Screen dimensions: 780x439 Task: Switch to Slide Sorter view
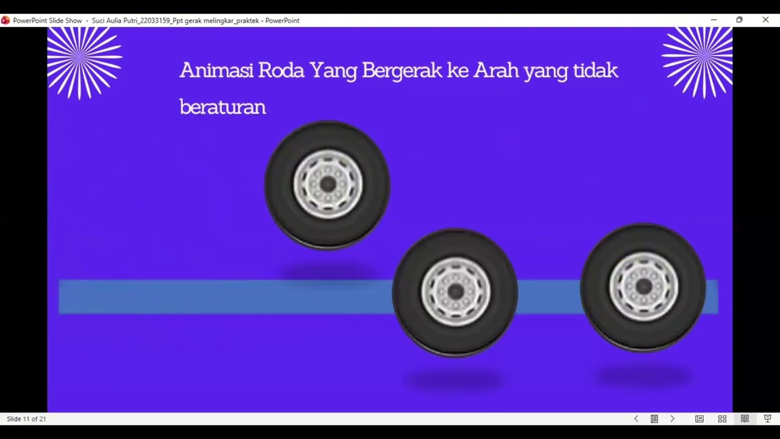722,419
